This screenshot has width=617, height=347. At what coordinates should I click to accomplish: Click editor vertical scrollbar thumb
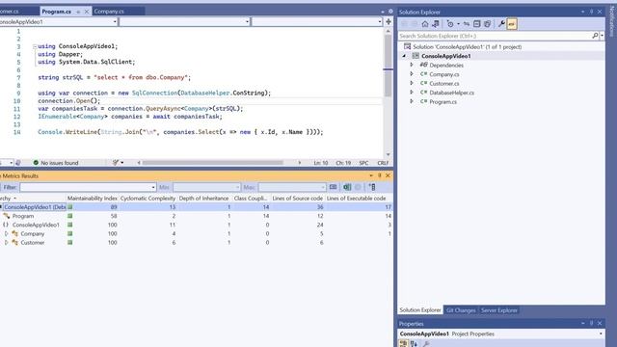(388, 67)
